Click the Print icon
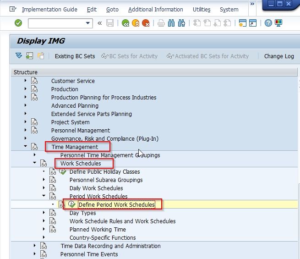This screenshot has height=259, width=300. coord(161,23)
